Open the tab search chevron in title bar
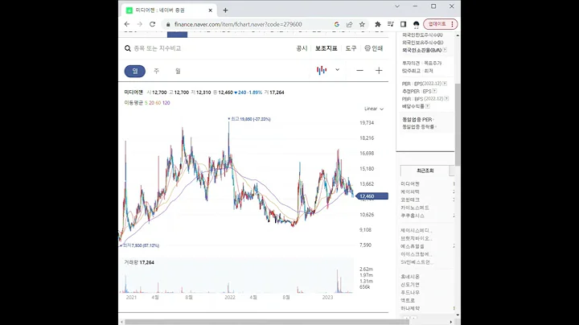Image resolution: width=579 pixels, height=325 pixels. [x=397, y=6]
